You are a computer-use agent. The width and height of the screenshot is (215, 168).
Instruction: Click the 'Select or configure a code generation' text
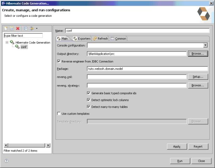click(x=28, y=16)
